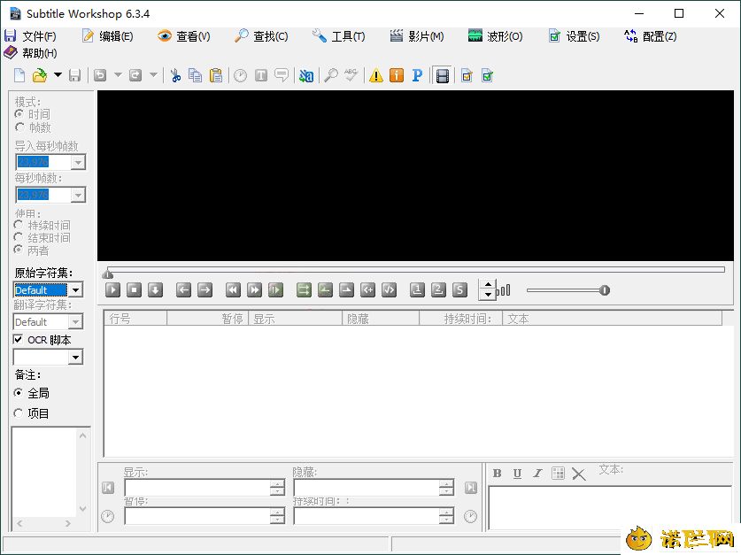Viewport: 741px width, 555px height.
Task: Fast forward the video
Action: (x=254, y=290)
